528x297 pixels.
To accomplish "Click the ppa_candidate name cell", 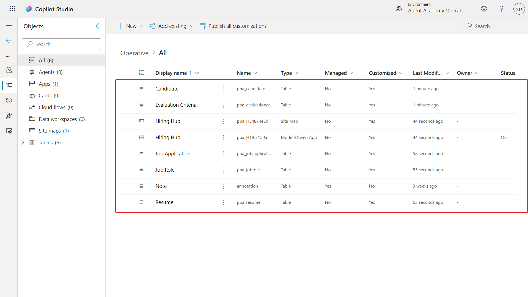I will (x=251, y=89).
